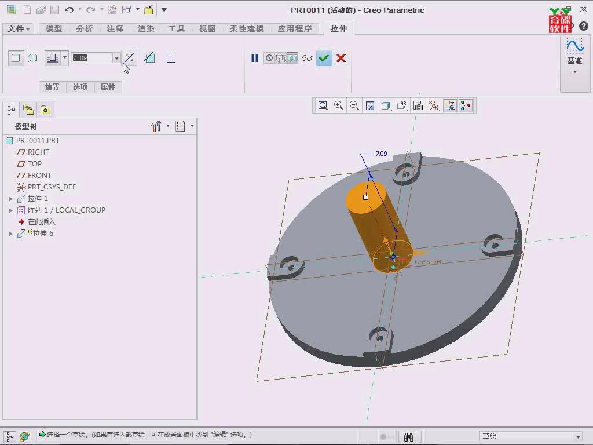The width and height of the screenshot is (593, 445).
Task: Click the Open file icon in quick access toolbar
Action: tap(41, 10)
